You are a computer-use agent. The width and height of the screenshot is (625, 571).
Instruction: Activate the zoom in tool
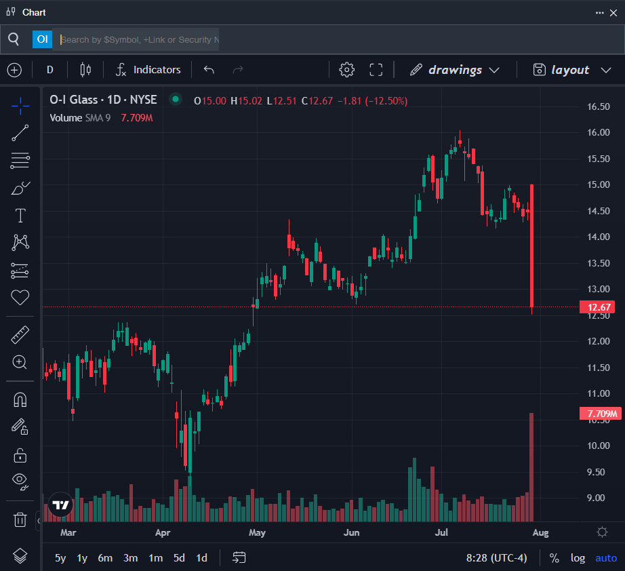[x=20, y=362]
